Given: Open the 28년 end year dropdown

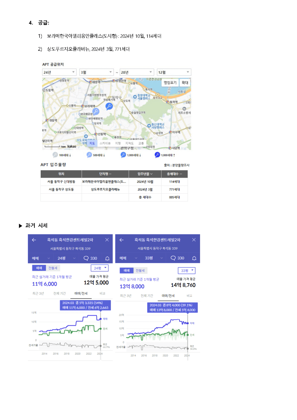Looking at the screenshot, I should click(x=137, y=72).
